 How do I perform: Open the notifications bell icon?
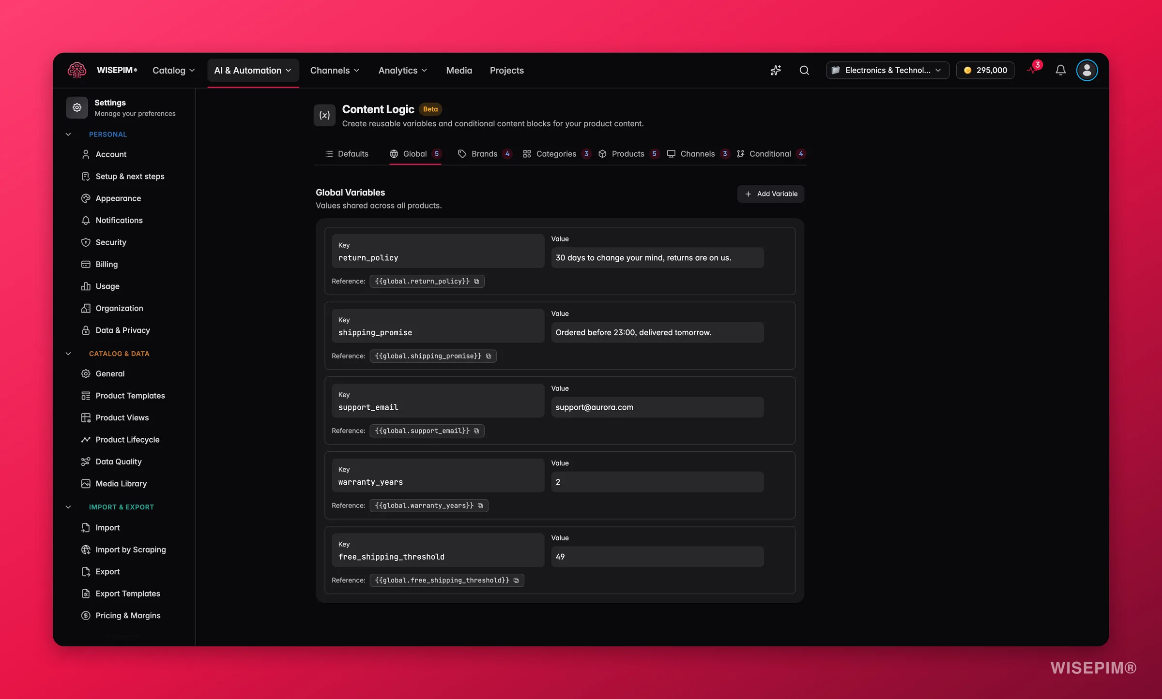coord(1060,70)
